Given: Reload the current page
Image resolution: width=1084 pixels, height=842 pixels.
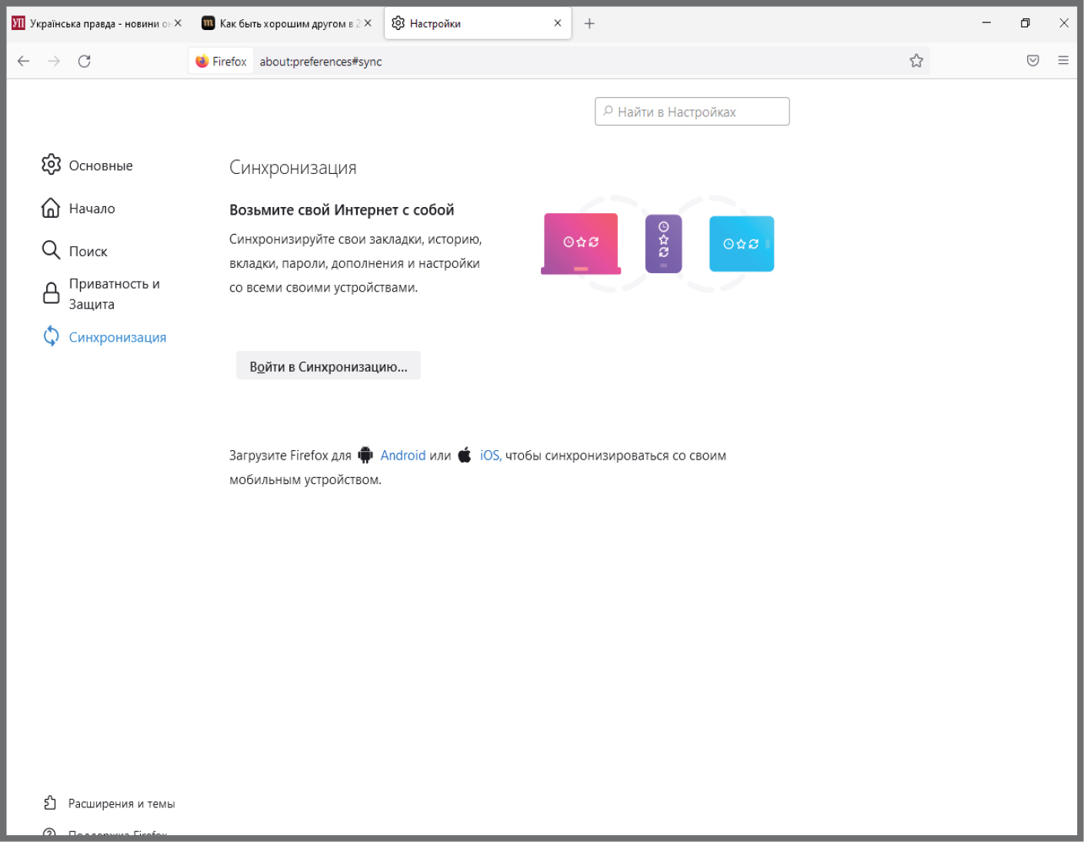Looking at the screenshot, I should tap(85, 62).
